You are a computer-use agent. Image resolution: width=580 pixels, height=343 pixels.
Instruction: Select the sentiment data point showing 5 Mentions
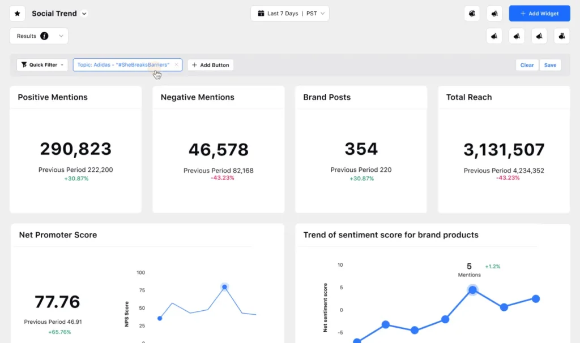pyautogui.click(x=472, y=290)
